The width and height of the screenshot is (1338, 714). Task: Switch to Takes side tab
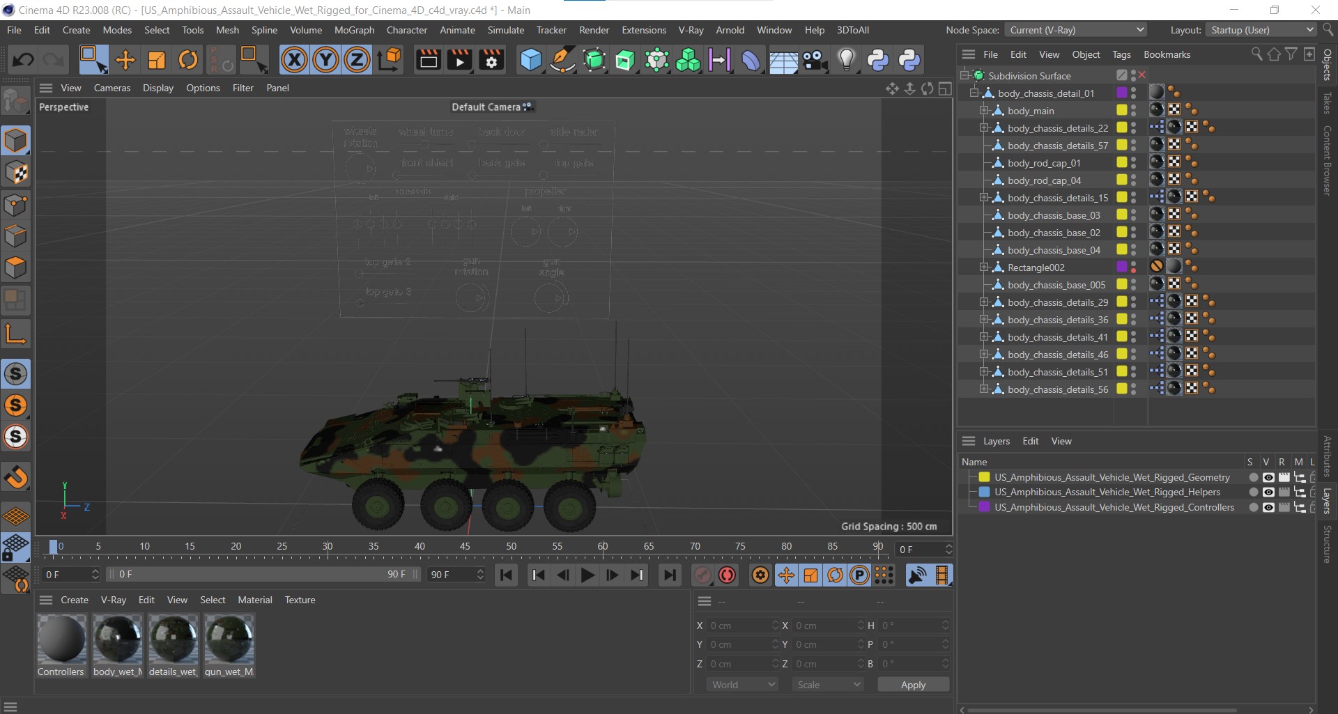tap(1328, 103)
